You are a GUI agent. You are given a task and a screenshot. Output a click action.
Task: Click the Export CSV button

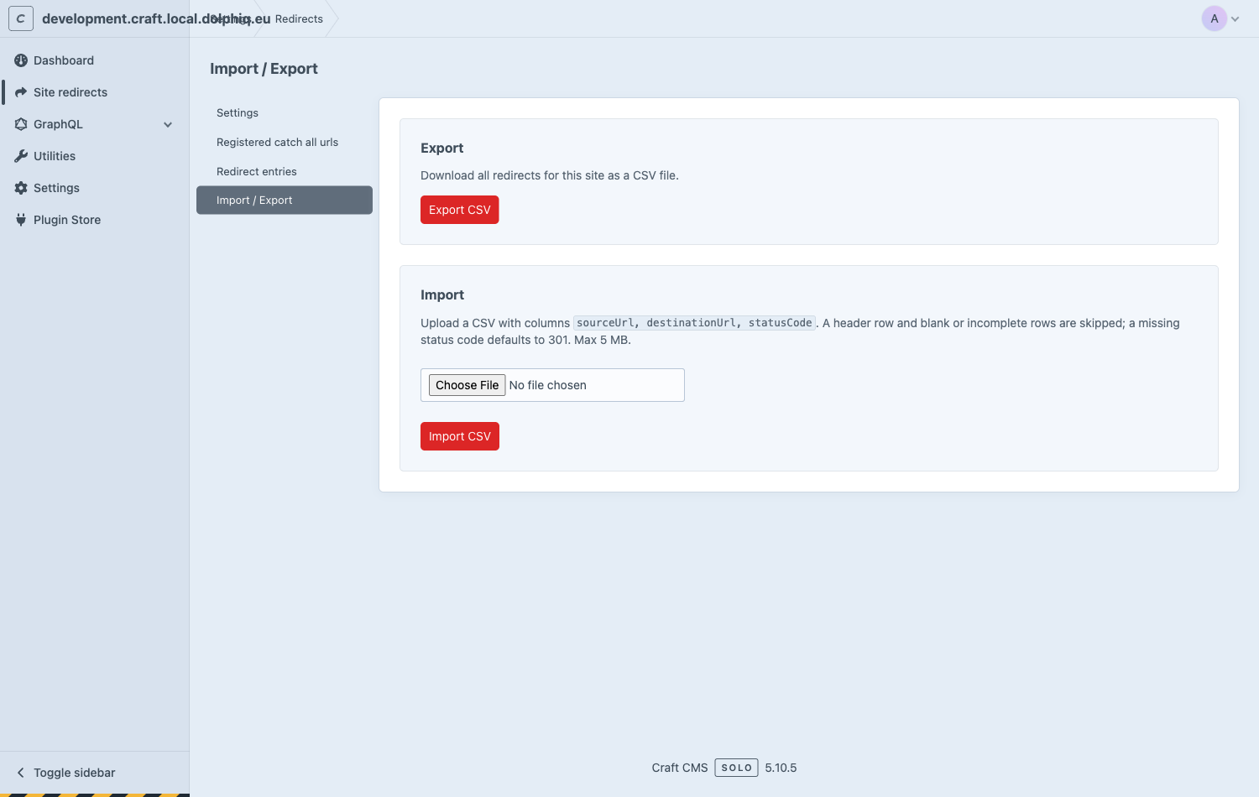(x=460, y=210)
